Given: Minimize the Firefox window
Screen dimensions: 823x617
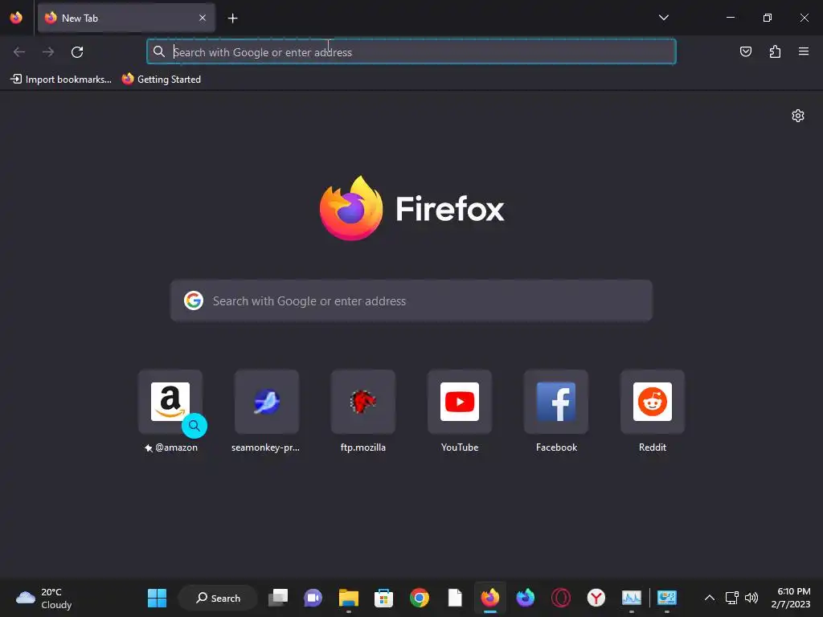Looking at the screenshot, I should click(730, 18).
